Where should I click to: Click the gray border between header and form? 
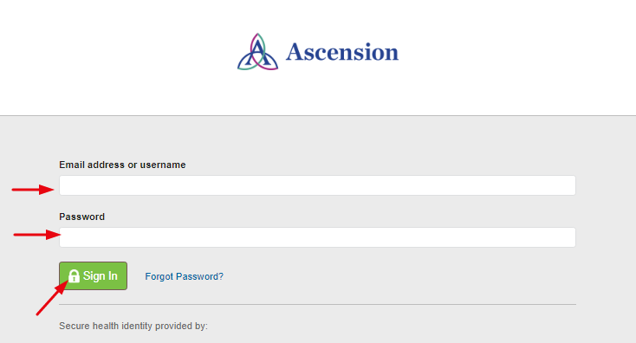(318, 115)
